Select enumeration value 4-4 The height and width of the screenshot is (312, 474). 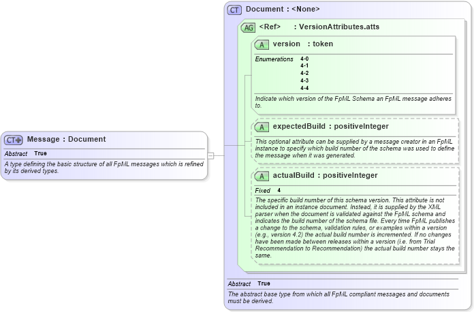[x=304, y=88]
